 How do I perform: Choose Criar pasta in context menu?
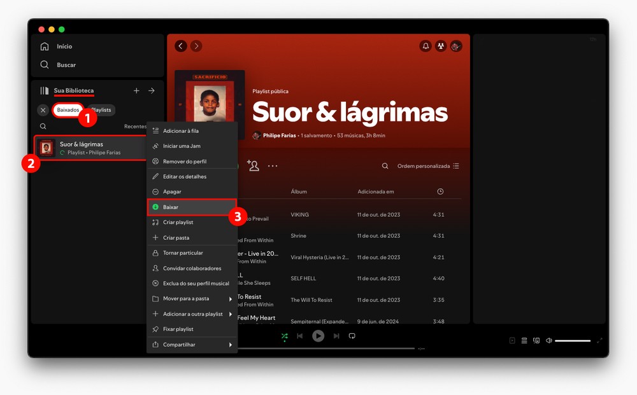pos(192,238)
